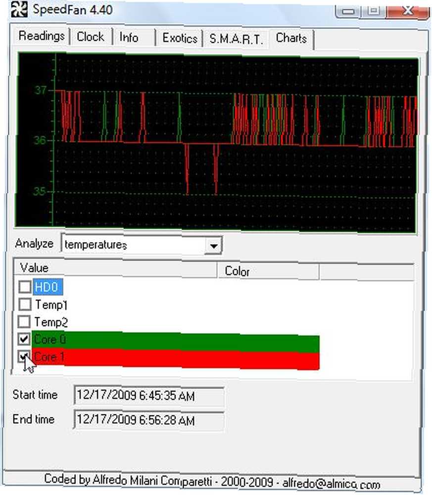Click the Start time label
The image size is (432, 495).
coord(35,395)
